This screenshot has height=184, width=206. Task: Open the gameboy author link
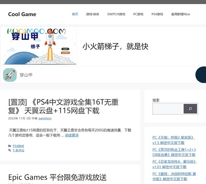point(45,118)
